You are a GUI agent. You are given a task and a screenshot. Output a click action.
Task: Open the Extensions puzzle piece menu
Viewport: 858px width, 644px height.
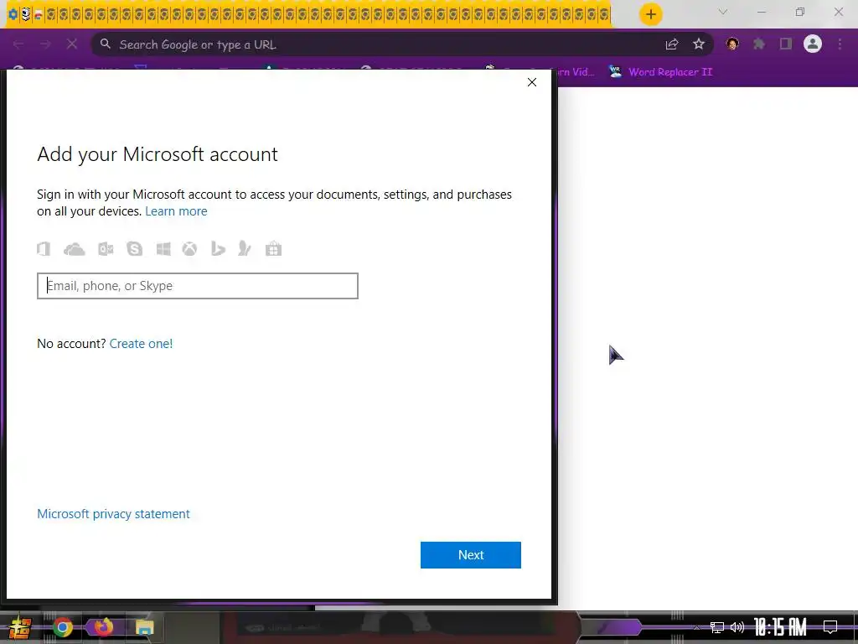tap(759, 44)
